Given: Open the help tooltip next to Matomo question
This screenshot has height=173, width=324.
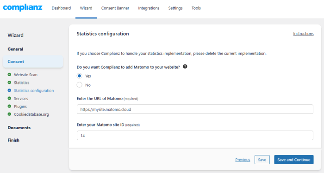Looking at the screenshot, I should point(185,66).
